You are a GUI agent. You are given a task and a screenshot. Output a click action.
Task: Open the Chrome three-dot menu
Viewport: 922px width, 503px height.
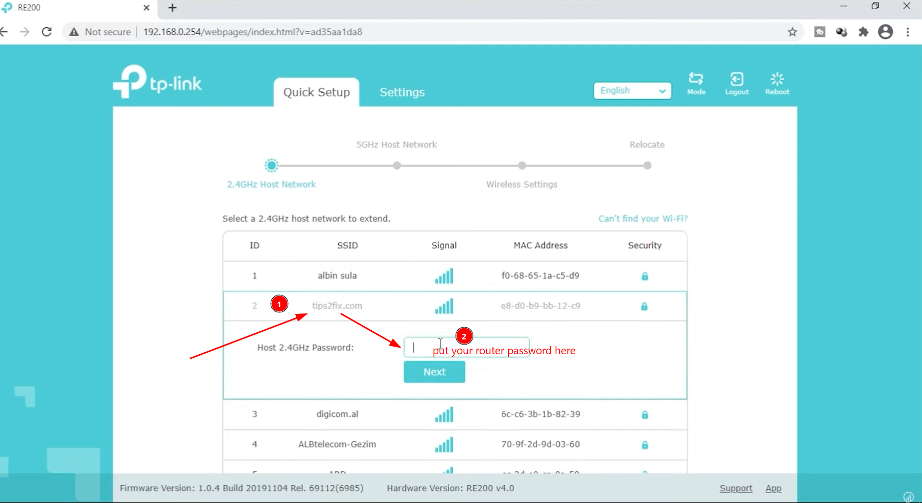tap(908, 32)
